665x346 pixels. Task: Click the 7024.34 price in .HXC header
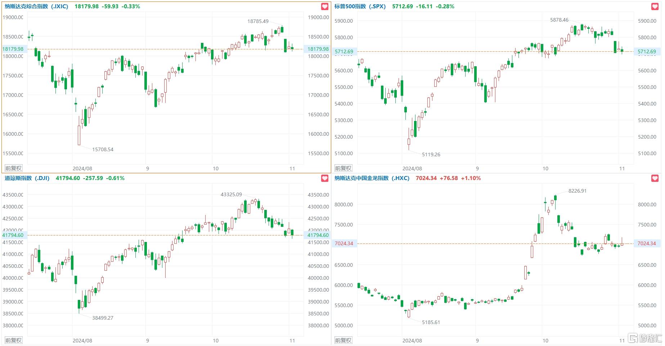426,178
